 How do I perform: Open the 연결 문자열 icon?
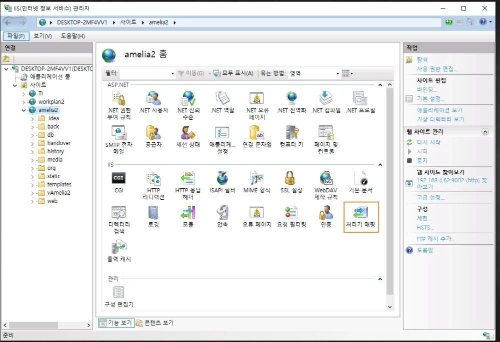tap(256, 137)
